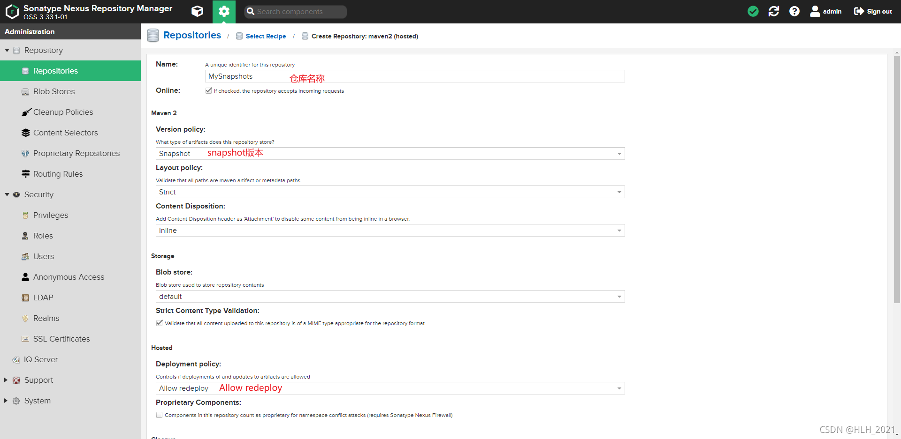Click the Support lifebuoy icon

(x=16, y=380)
